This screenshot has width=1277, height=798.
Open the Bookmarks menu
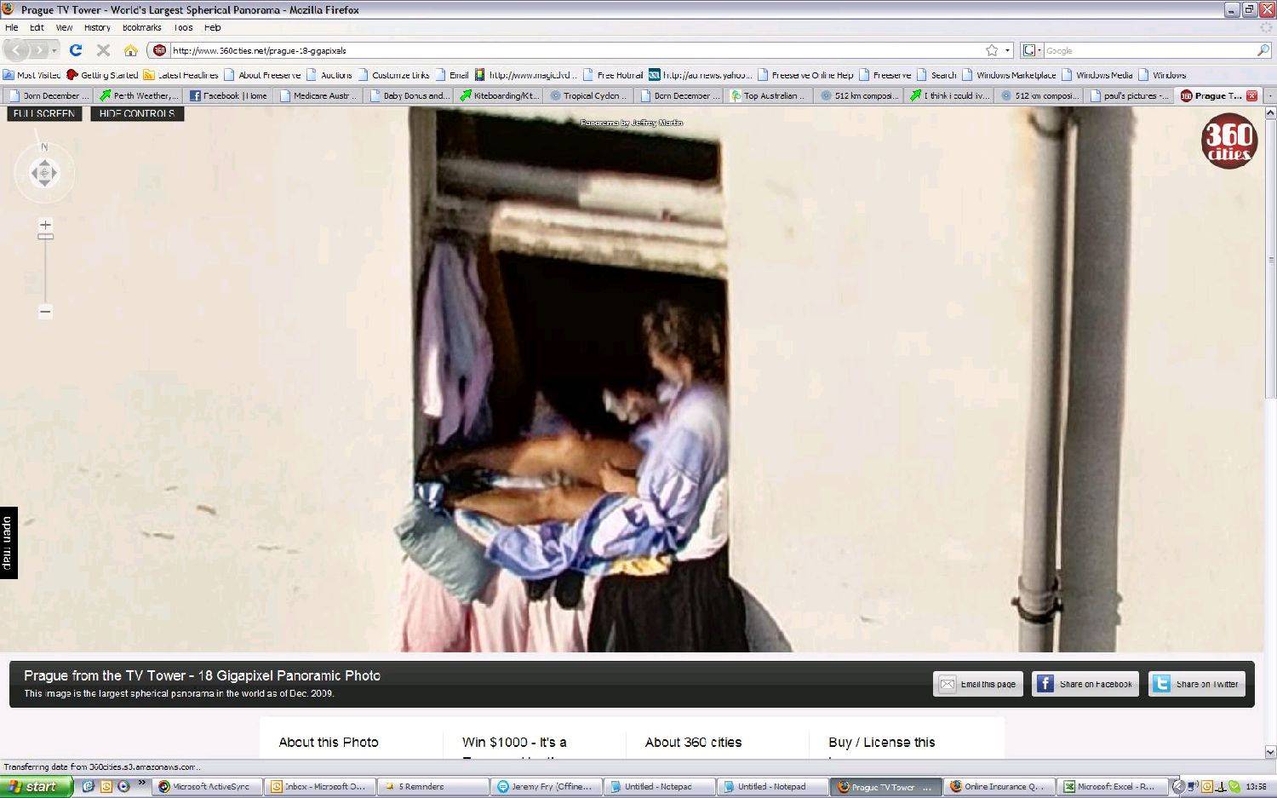[141, 27]
